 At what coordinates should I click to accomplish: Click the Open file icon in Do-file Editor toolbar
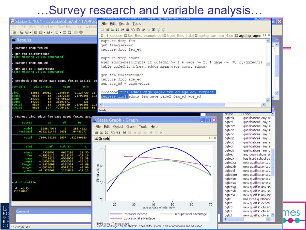click(107, 30)
